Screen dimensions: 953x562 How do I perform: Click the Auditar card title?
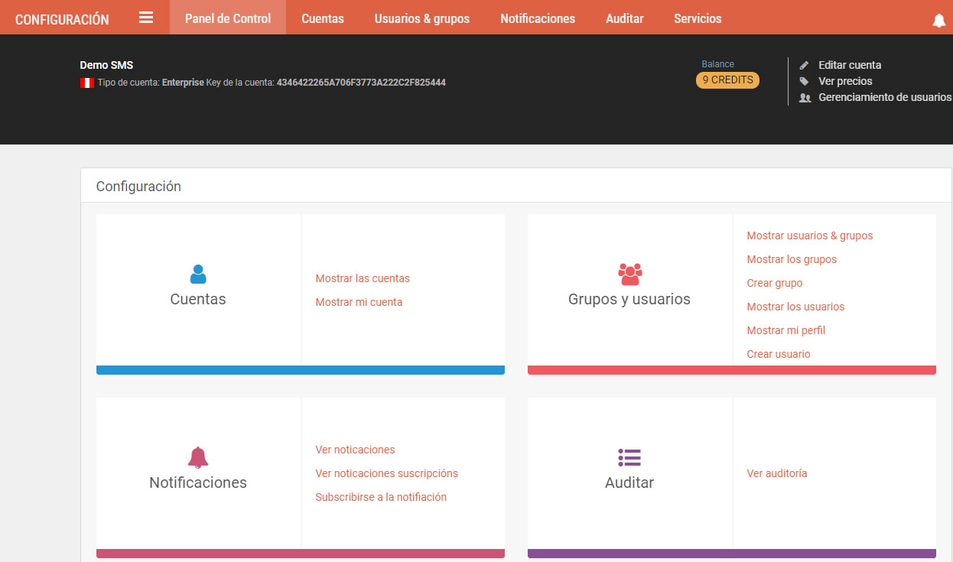point(629,482)
